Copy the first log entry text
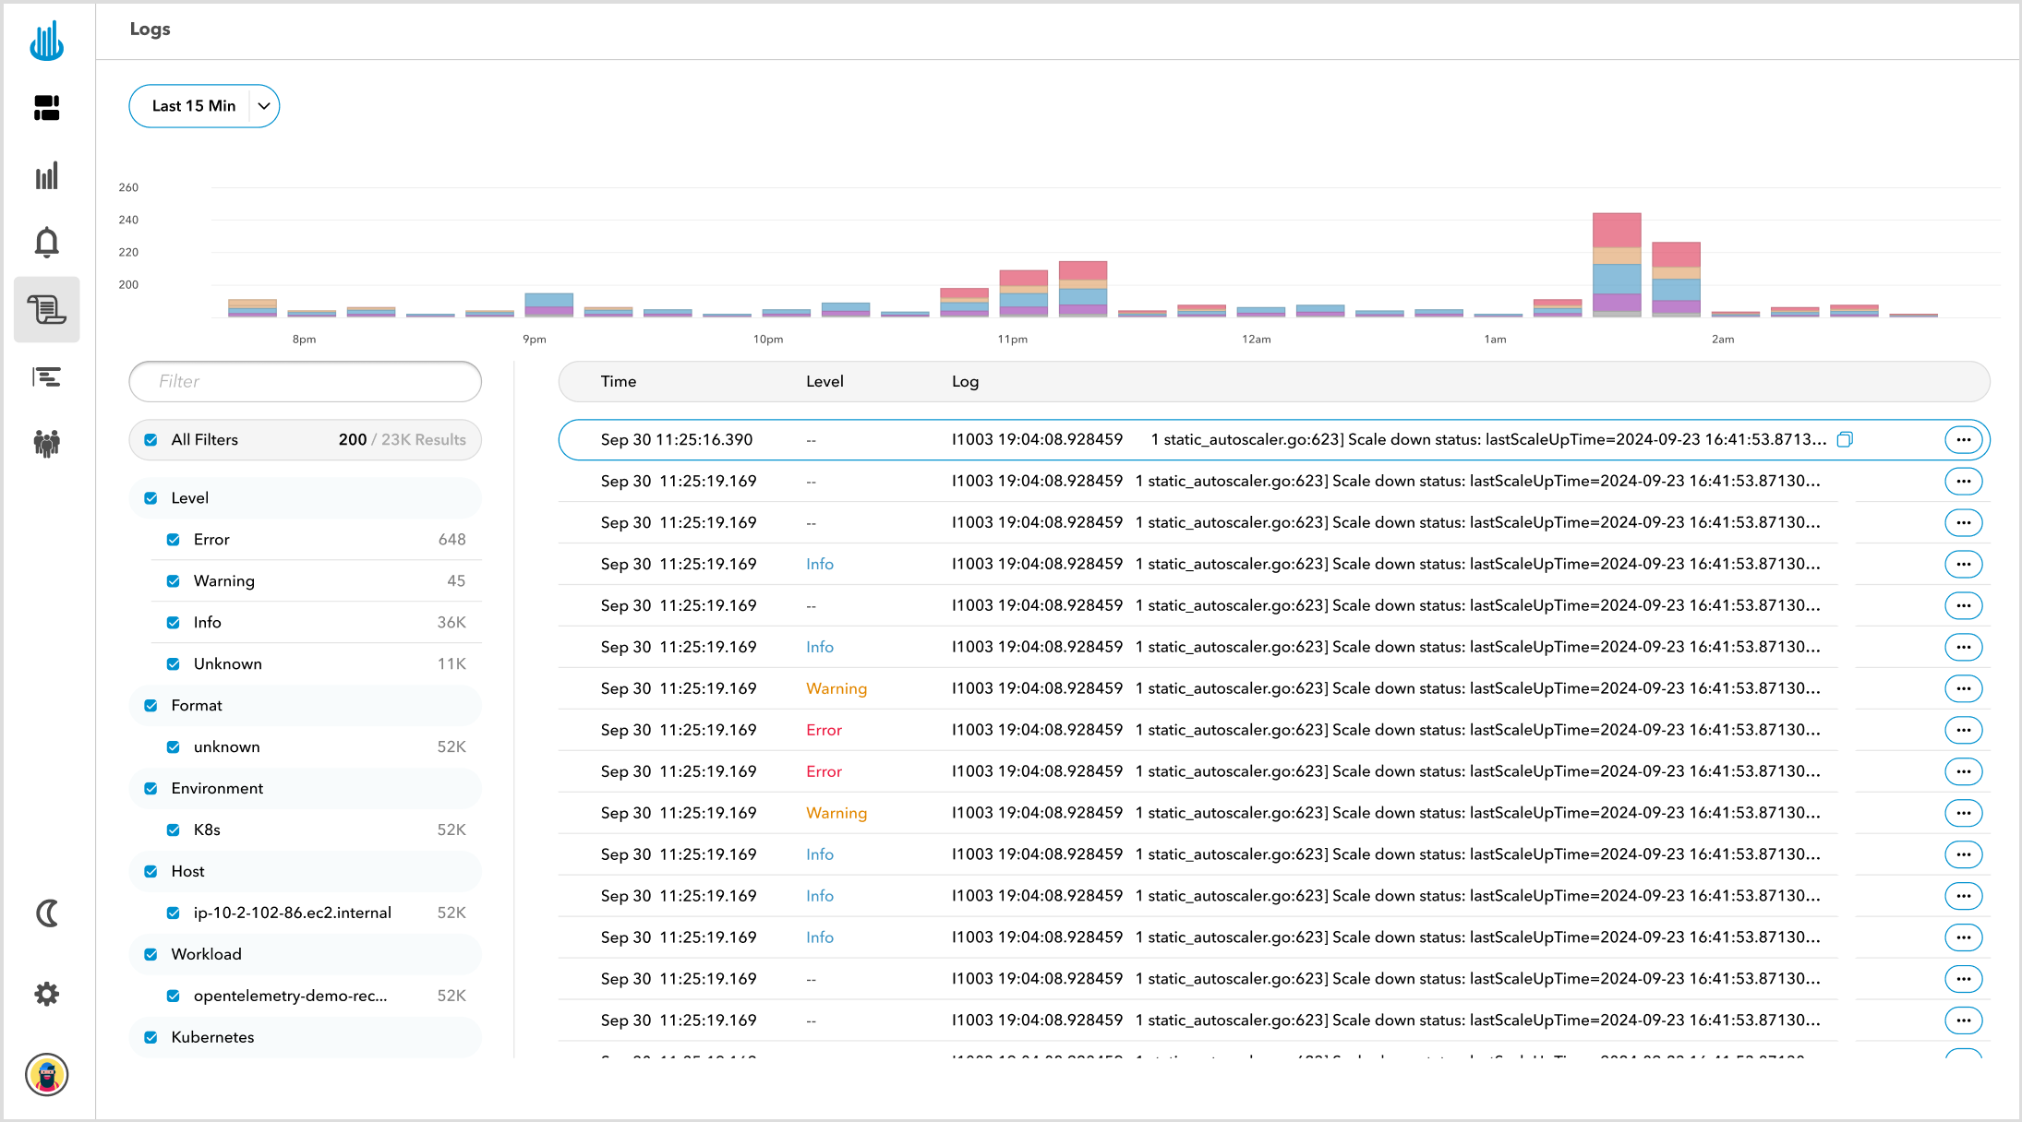This screenshot has height=1122, width=2022. (1844, 439)
